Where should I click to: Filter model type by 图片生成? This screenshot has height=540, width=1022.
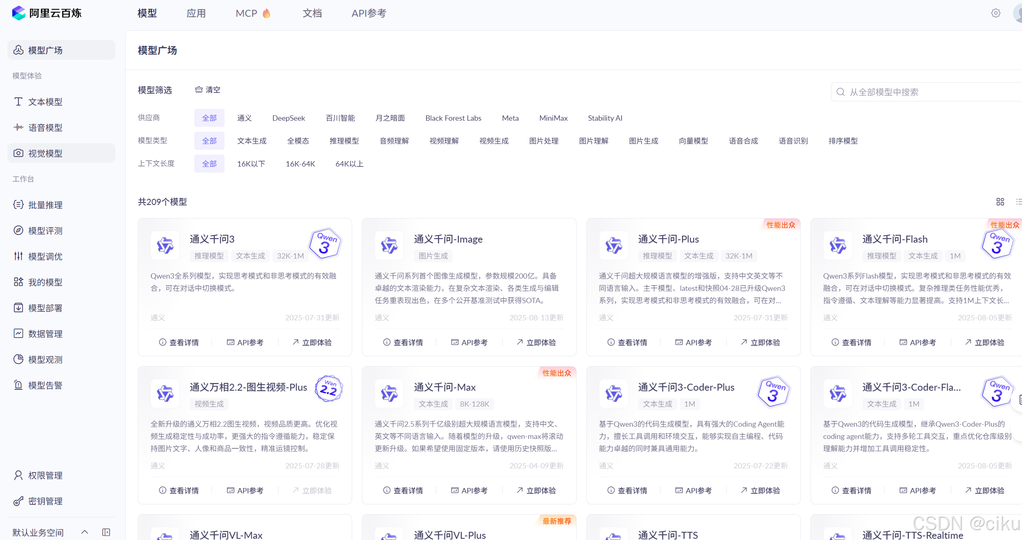pos(644,141)
